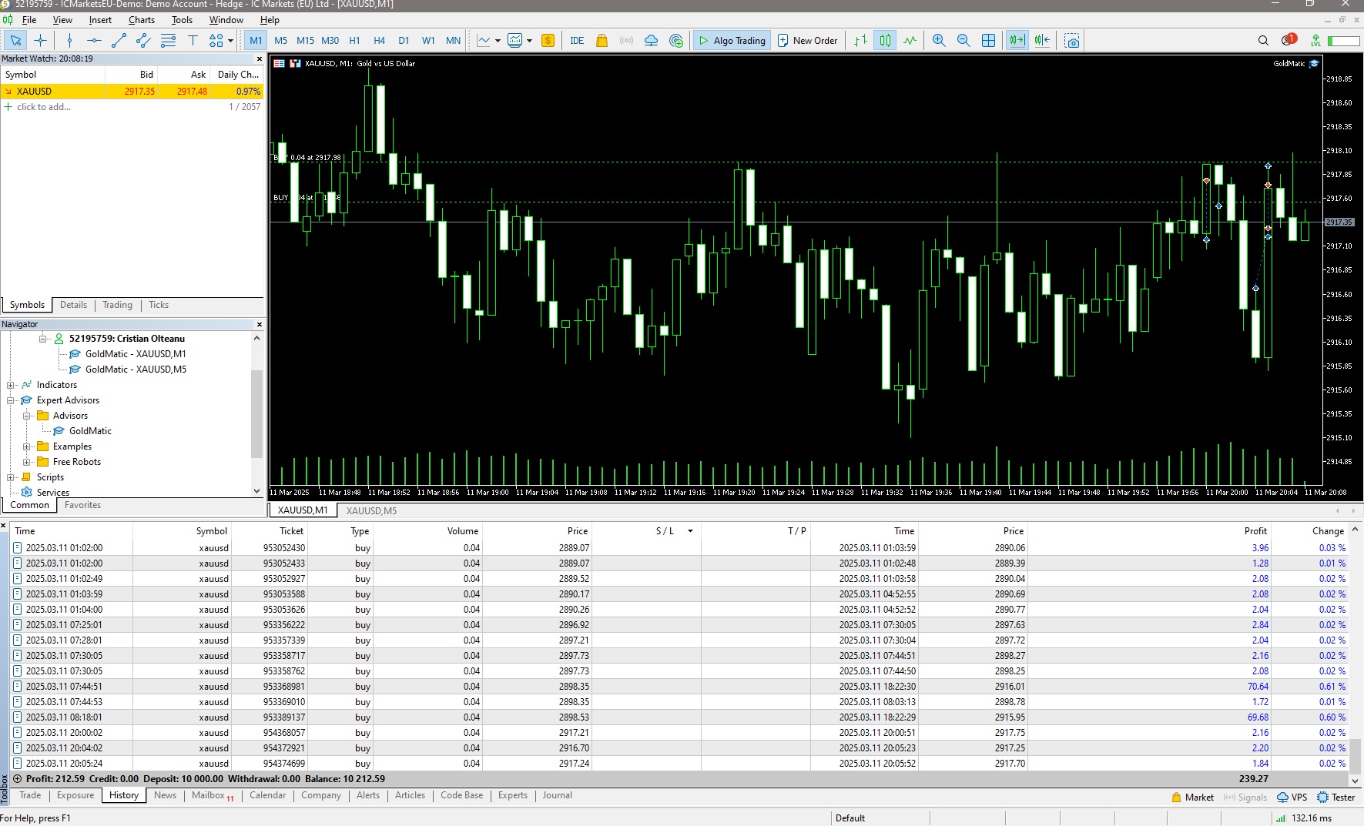1364x826 pixels.
Task: Zoom in on the chart
Action: [939, 41]
